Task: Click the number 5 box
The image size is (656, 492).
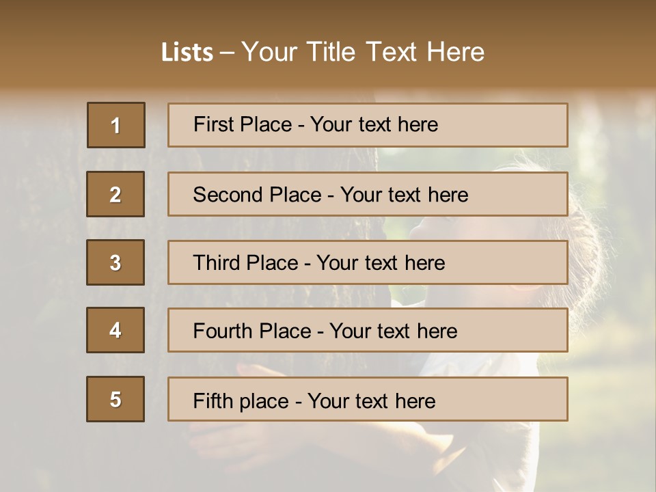Action: (115, 399)
